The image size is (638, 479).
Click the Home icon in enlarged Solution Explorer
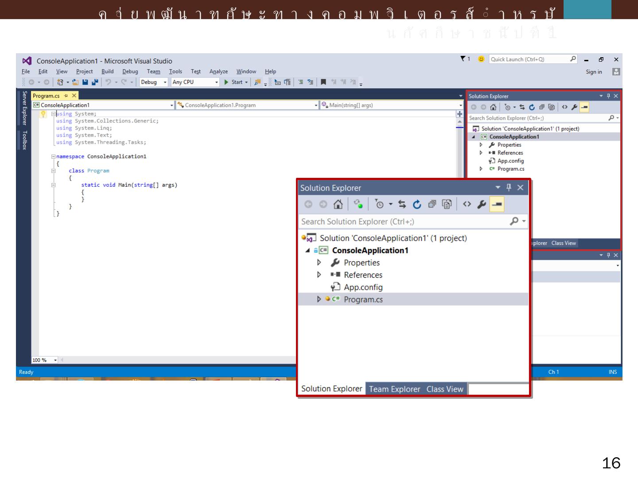click(338, 204)
